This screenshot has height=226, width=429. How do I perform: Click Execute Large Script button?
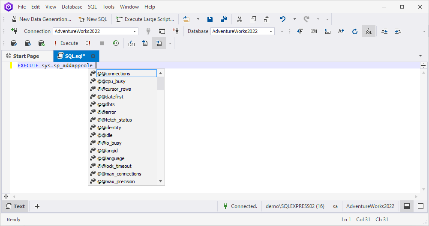(x=145, y=19)
